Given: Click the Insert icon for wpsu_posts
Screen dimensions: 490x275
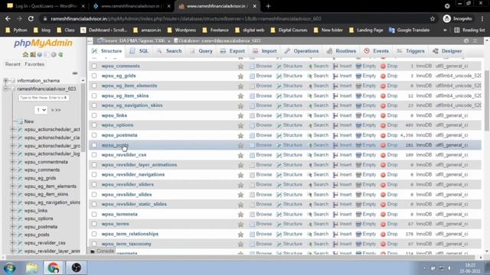Looking at the screenshot, I should click(x=335, y=145).
